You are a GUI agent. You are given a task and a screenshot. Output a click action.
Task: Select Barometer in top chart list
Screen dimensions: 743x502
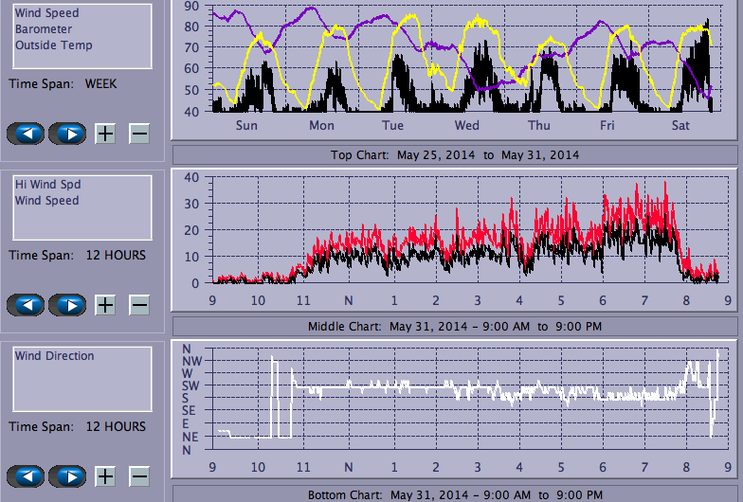pyautogui.click(x=43, y=29)
